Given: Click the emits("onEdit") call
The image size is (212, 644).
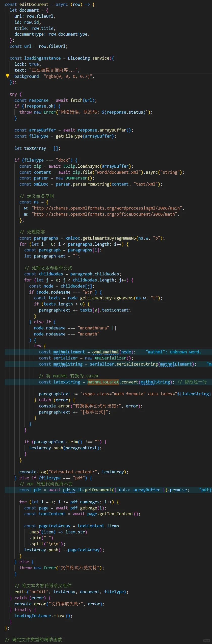Looking at the screenshot, I should tap(71, 592).
